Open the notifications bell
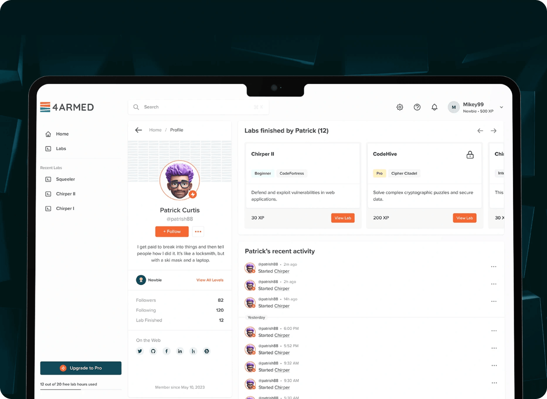Screen dimensions: 547x399 click(x=434, y=107)
